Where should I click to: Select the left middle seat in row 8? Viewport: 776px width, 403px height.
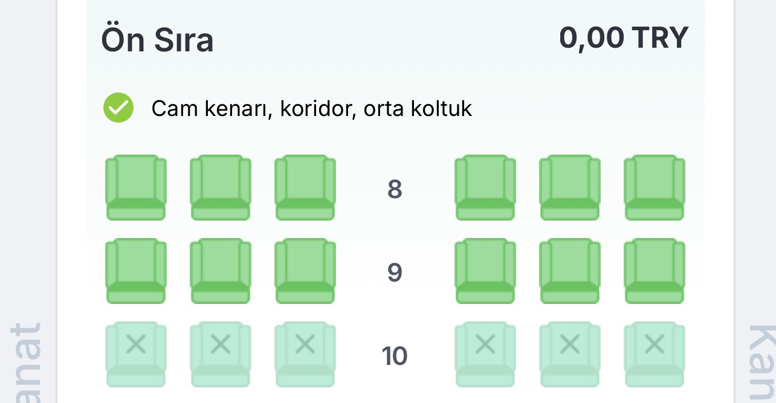click(221, 188)
